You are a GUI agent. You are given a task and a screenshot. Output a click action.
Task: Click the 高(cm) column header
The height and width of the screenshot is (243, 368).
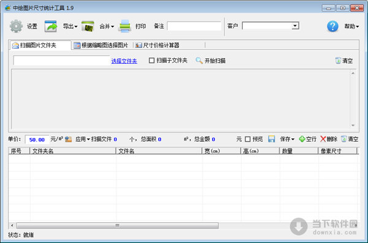pos(260,151)
